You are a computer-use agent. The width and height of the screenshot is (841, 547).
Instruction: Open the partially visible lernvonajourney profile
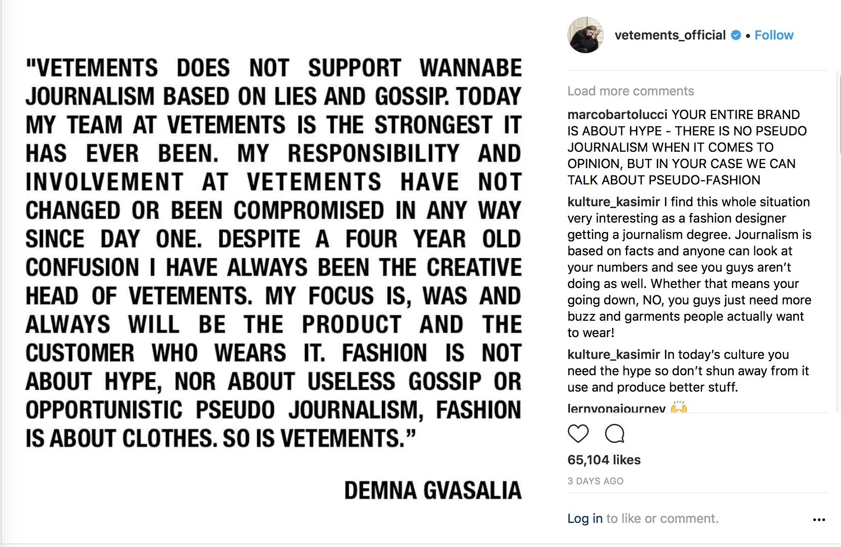click(616, 408)
